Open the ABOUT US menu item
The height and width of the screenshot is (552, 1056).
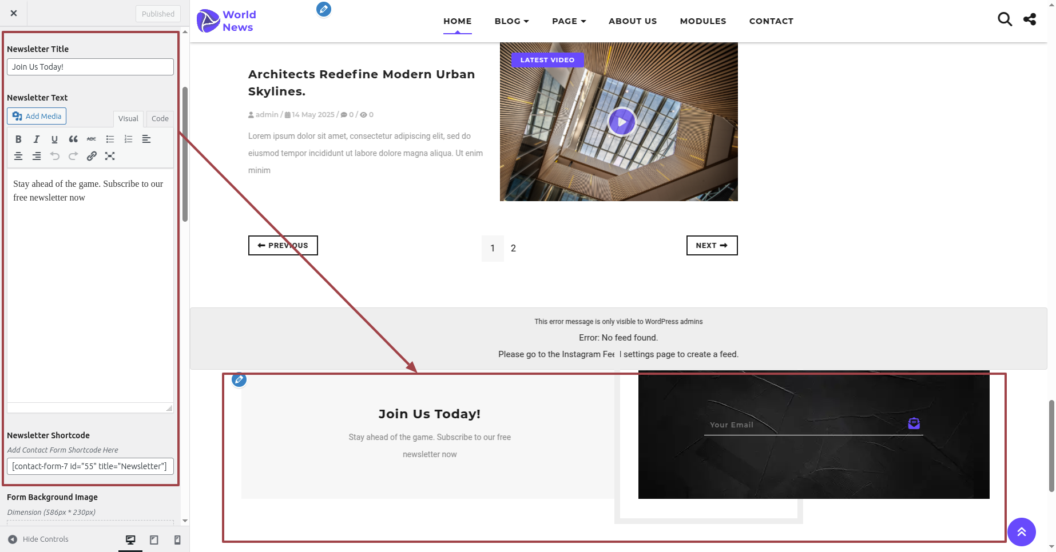point(633,21)
